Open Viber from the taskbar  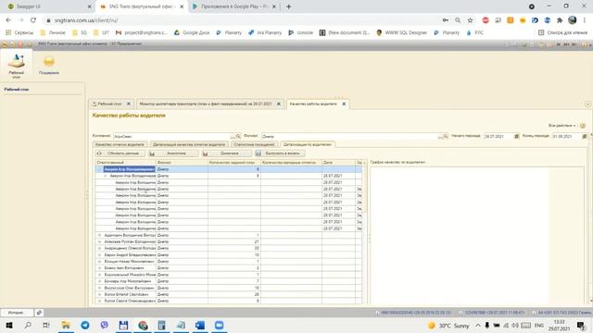click(x=104, y=325)
